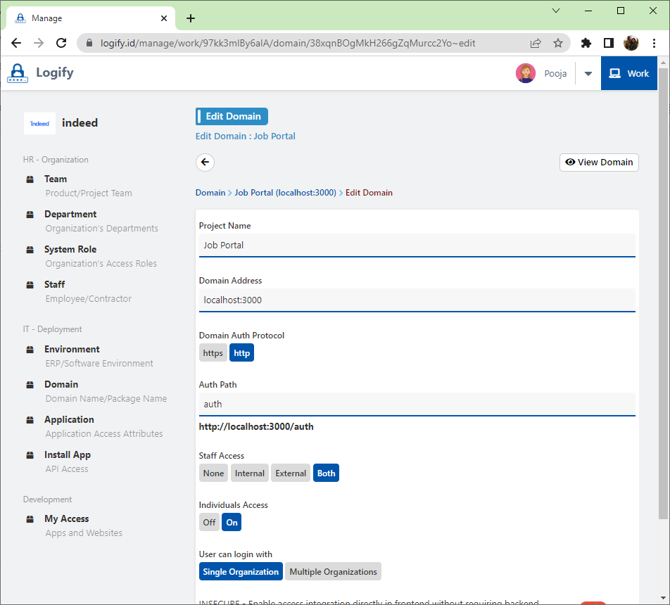The image size is (670, 605).
Task: Click the indeed organization logo
Action: (39, 123)
